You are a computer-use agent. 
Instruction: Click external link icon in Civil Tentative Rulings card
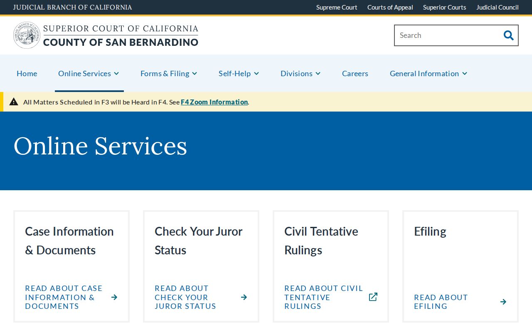coord(373,297)
